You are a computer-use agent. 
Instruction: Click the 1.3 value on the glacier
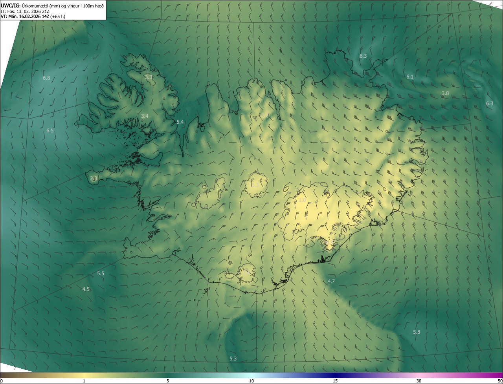(x=255, y=185)
